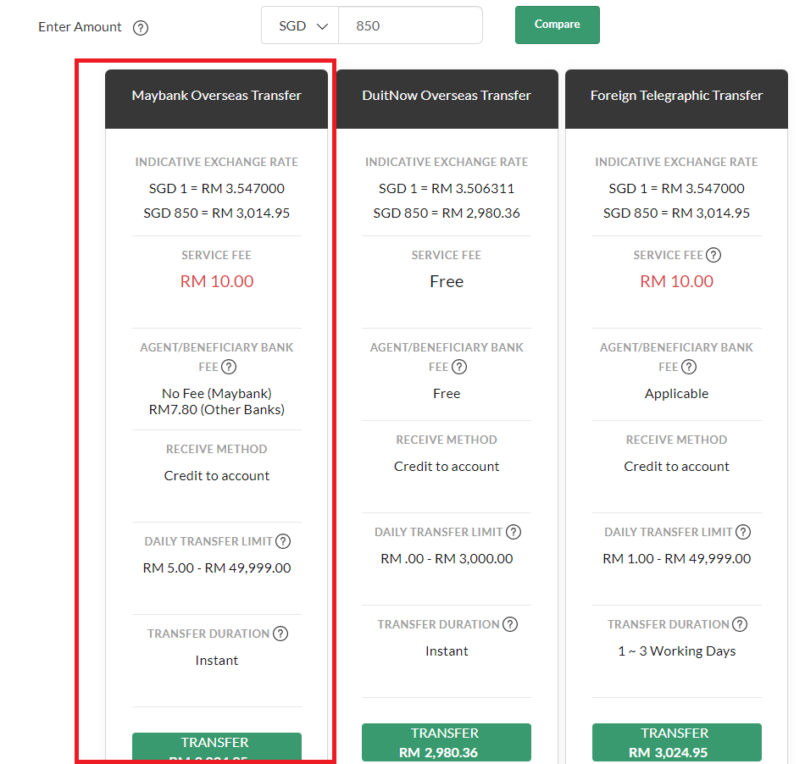Show transfer duration help in DuitNow Overseas card

pos(510,624)
